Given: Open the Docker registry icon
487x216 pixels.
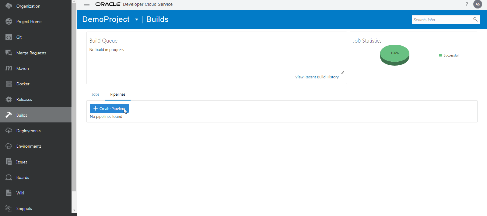Looking at the screenshot, I should point(9,84).
